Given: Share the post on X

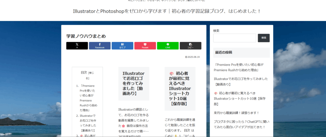Looking at the screenshot, I should [x=77, y=46].
